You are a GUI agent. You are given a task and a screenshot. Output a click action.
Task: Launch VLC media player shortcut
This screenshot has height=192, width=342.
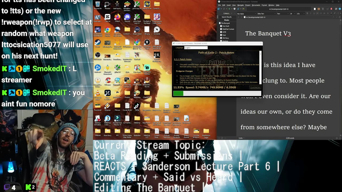pyautogui.click(x=98, y=95)
